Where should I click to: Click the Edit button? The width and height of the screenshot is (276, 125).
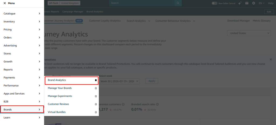269,12
